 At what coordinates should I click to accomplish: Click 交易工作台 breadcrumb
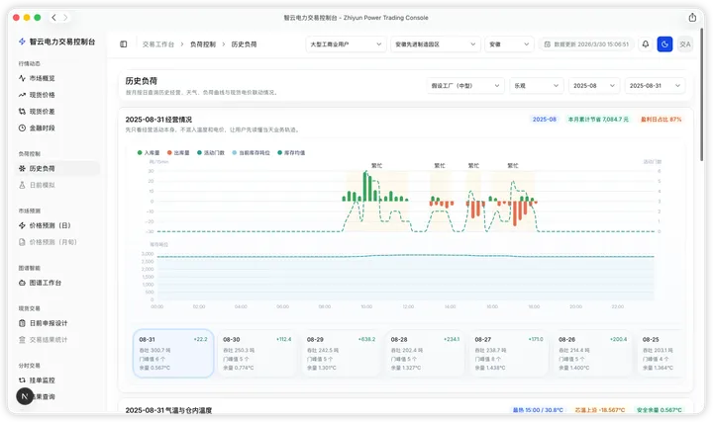coord(158,44)
